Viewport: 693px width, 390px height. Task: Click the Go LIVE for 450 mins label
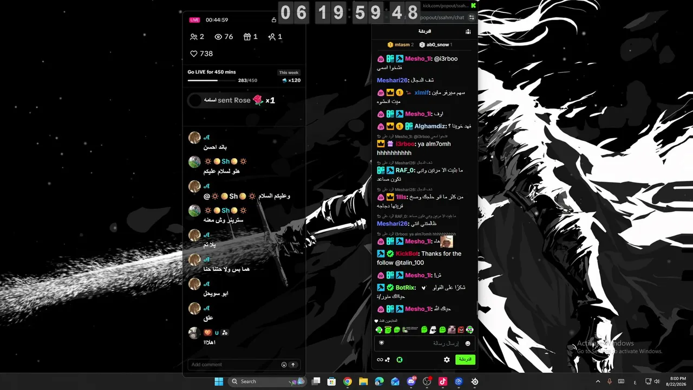[212, 72]
